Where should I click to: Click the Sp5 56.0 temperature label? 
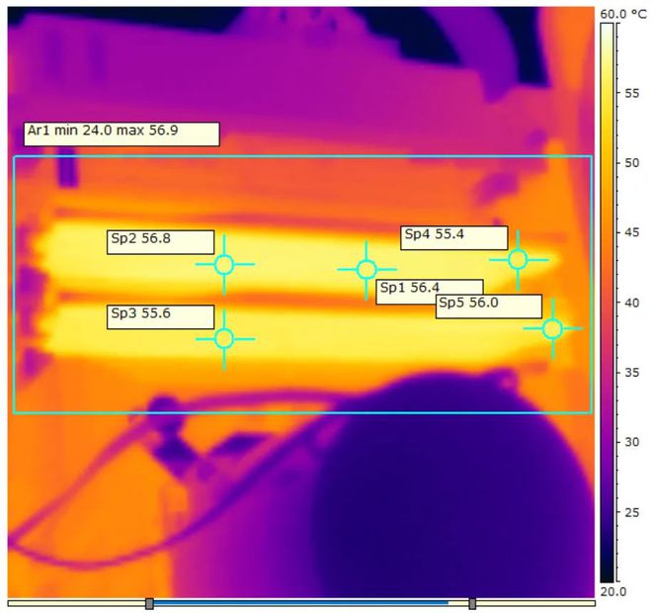click(488, 306)
